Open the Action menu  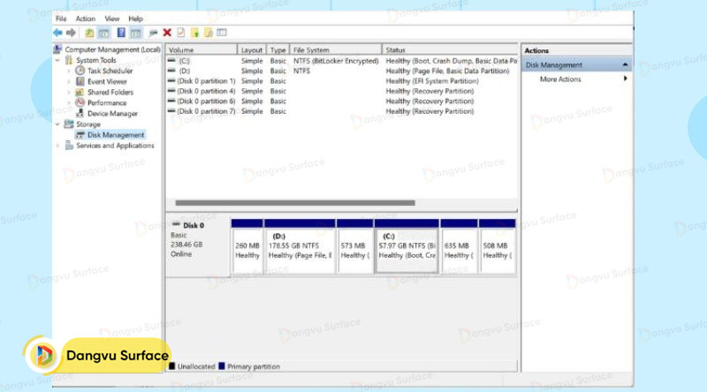[85, 19]
